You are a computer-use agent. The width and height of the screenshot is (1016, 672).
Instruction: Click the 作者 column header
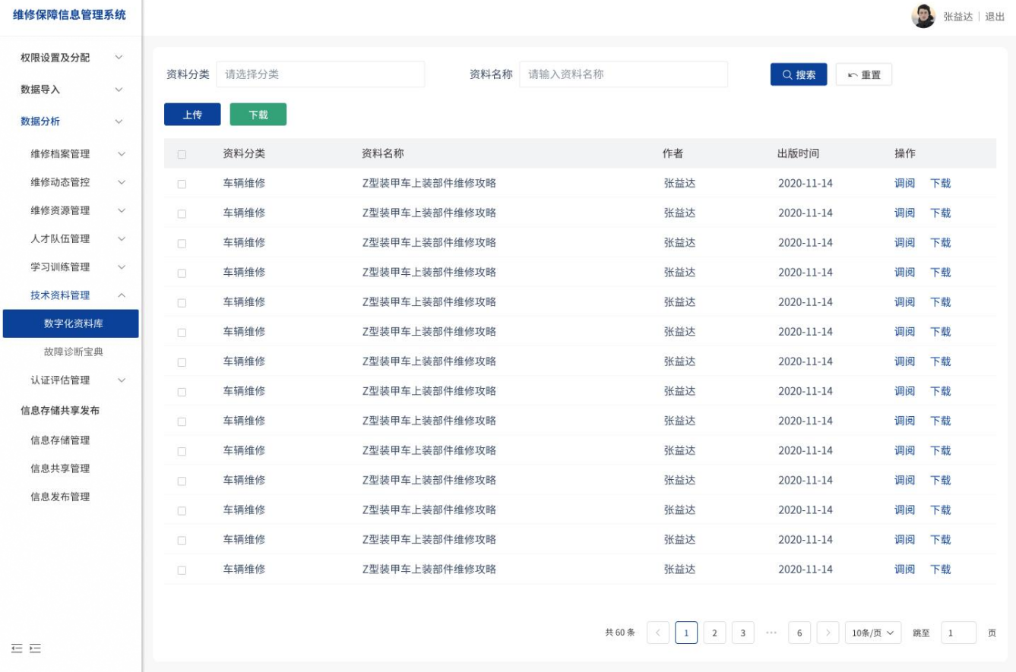pyautogui.click(x=673, y=153)
